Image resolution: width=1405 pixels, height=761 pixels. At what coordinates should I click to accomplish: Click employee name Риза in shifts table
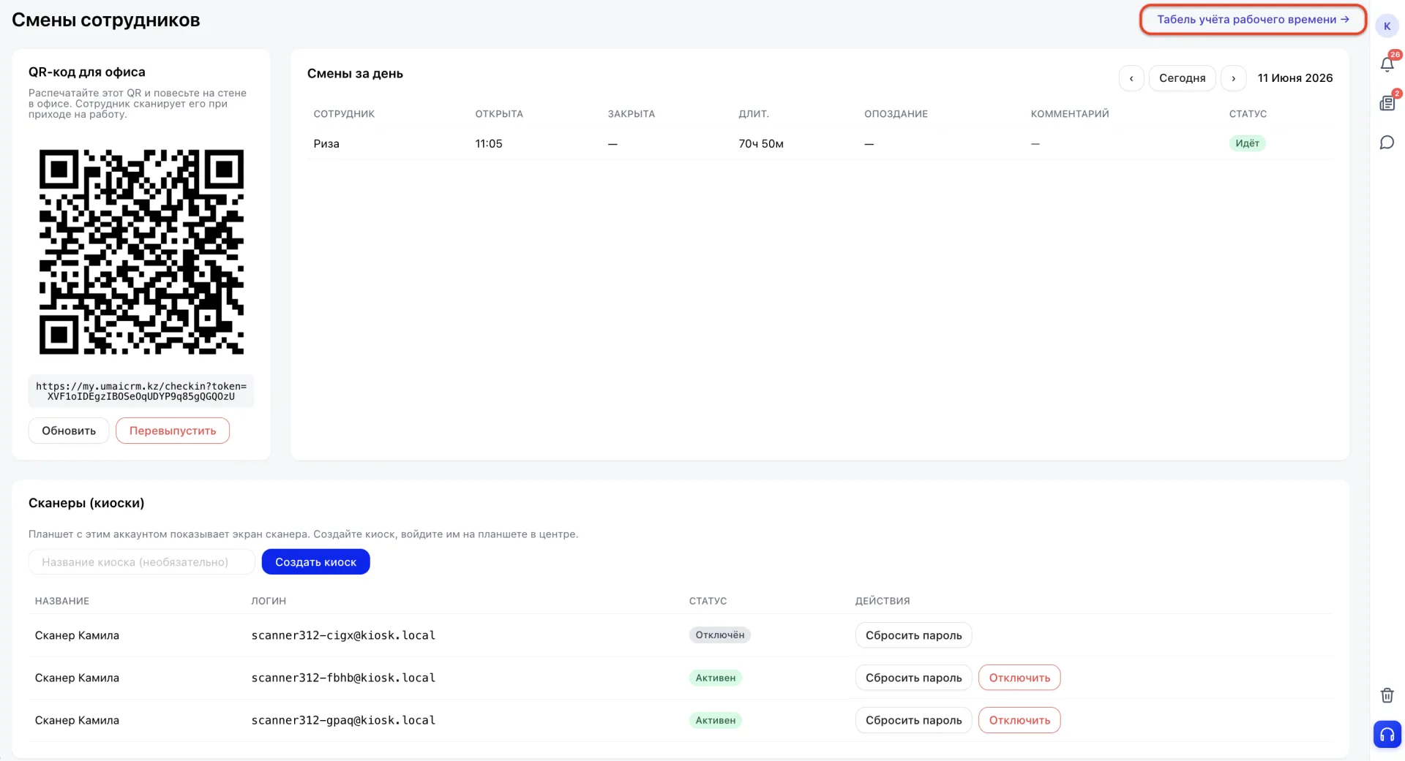(326, 144)
